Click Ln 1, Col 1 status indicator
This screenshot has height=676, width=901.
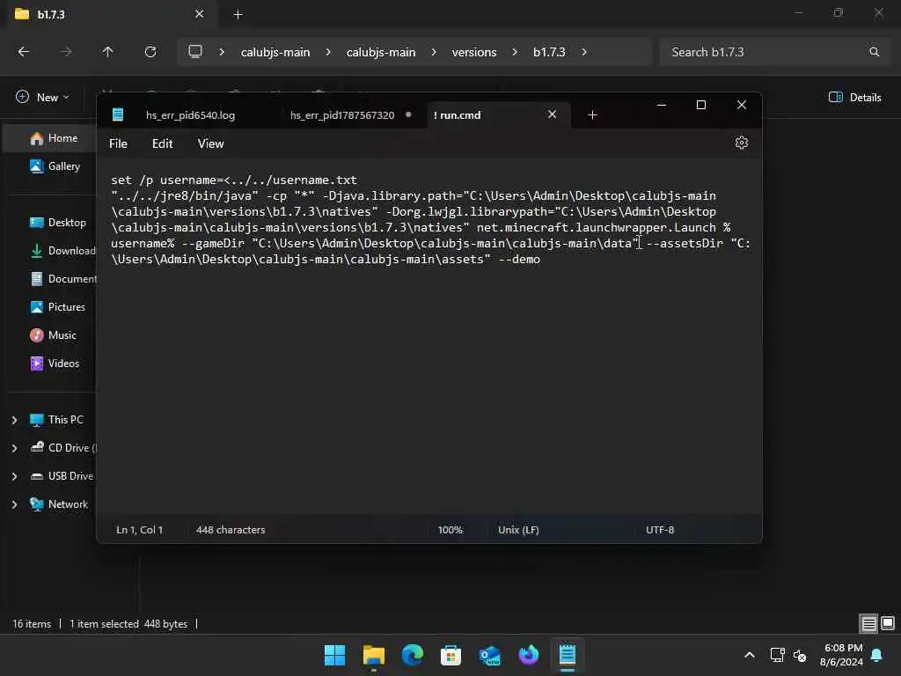click(139, 529)
